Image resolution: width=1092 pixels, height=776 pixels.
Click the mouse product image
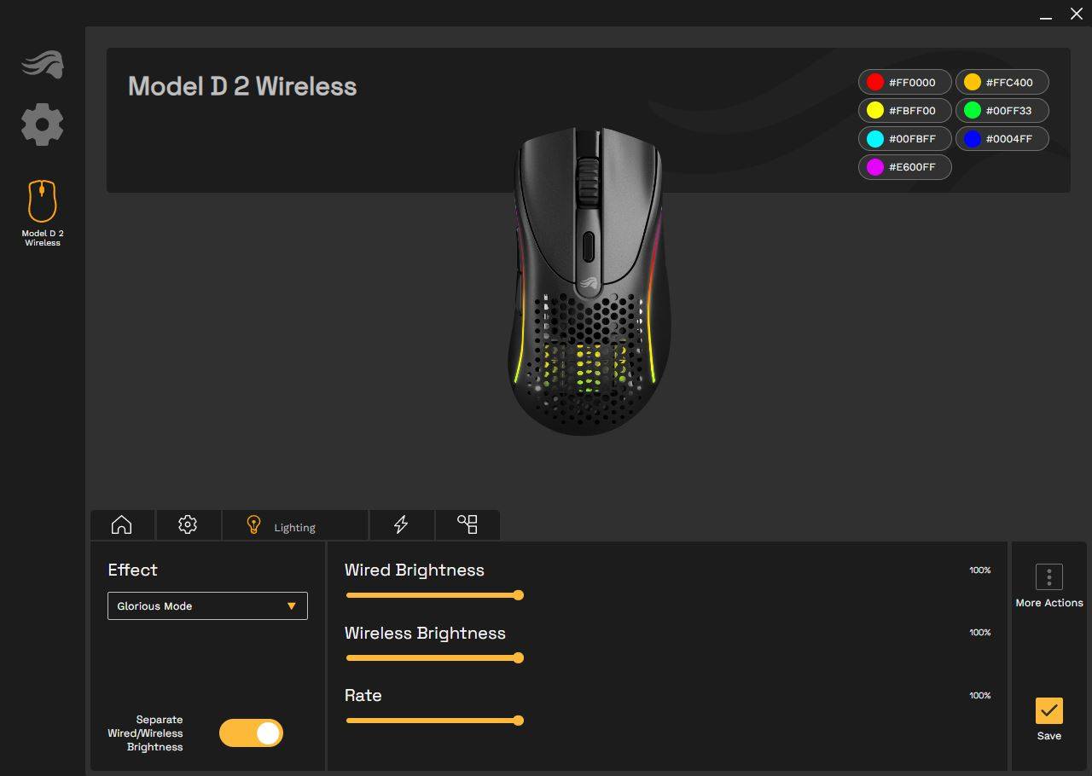589,281
